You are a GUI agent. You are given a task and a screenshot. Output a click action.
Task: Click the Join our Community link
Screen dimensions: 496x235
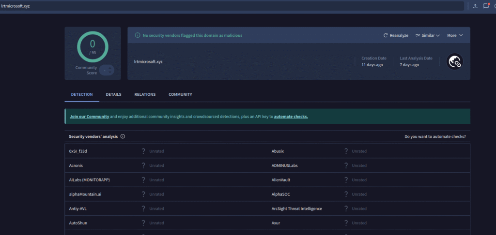coord(89,117)
